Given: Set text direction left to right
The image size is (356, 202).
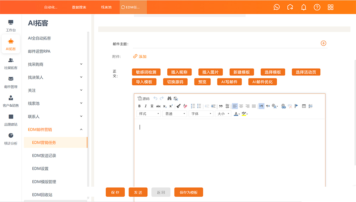Looking at the screenshot, I should click(261, 106).
